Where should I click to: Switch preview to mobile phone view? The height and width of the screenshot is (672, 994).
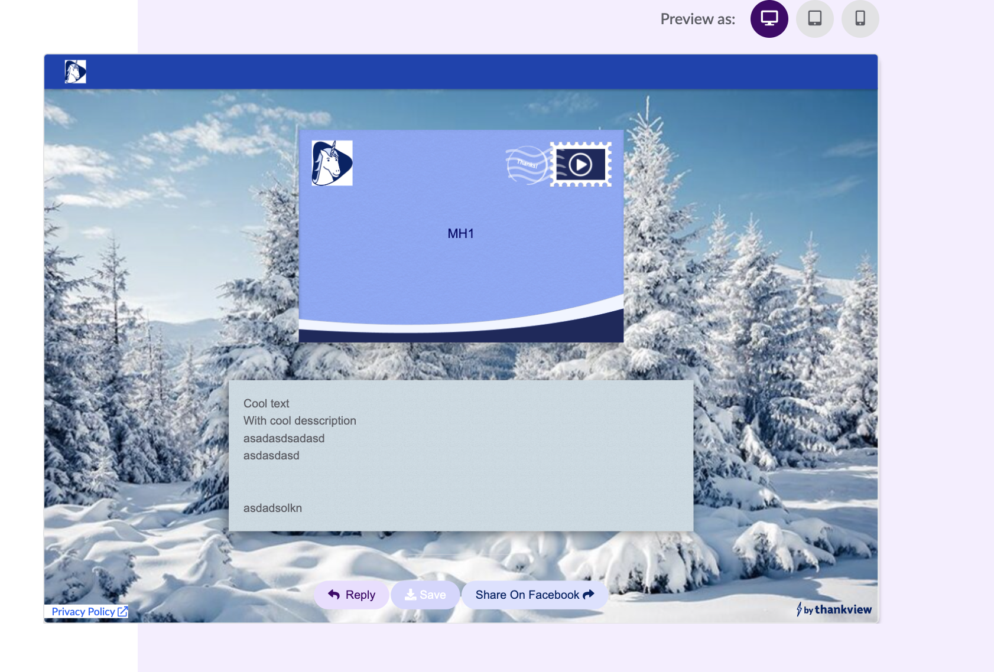[x=860, y=19]
